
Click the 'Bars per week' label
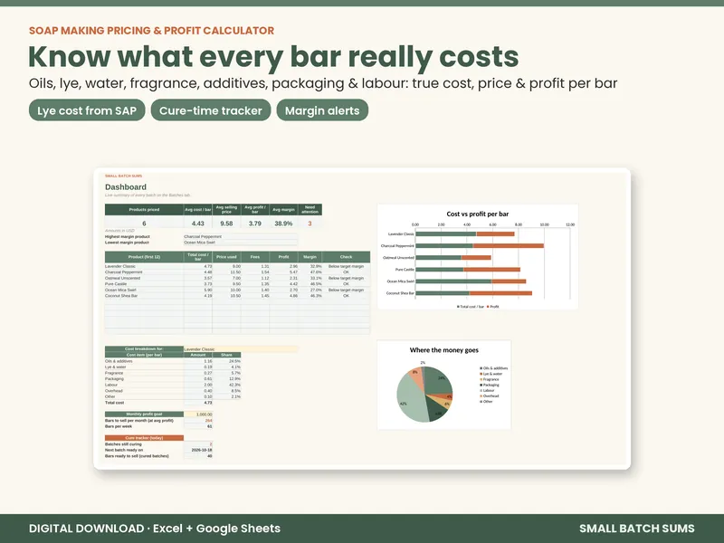coord(119,426)
